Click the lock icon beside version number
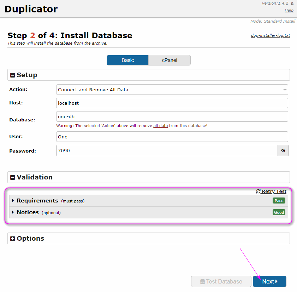297x292 pixels. (x=292, y=4)
